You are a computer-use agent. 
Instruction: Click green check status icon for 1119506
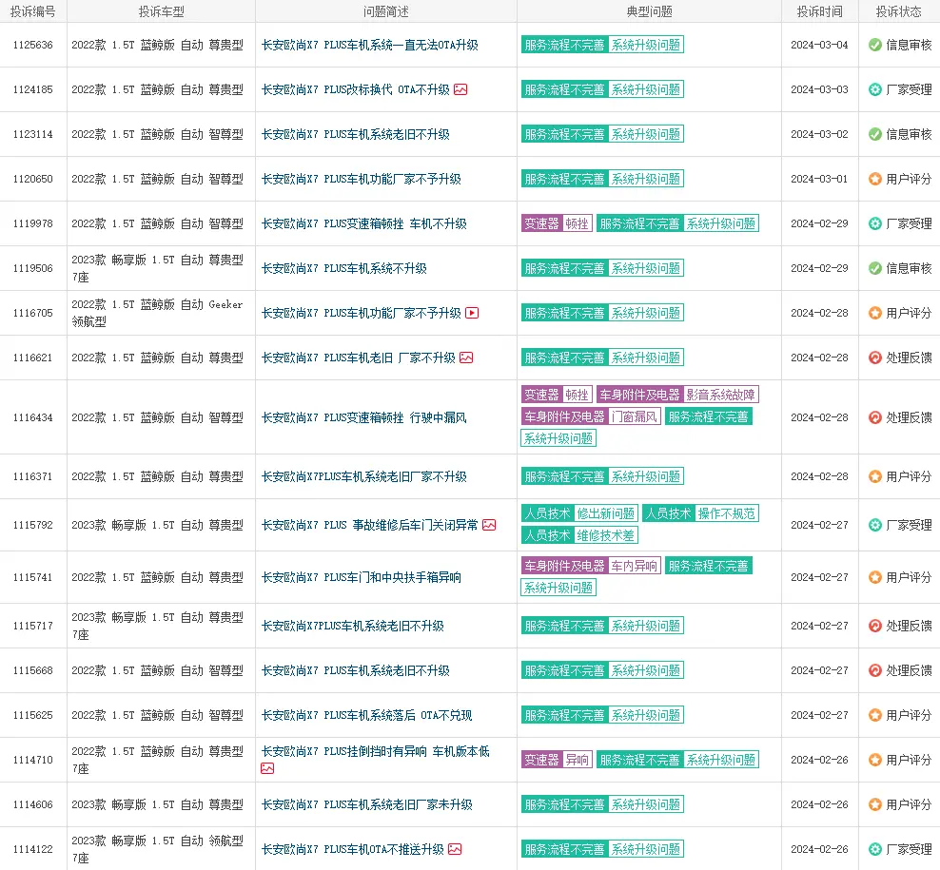tap(875, 268)
